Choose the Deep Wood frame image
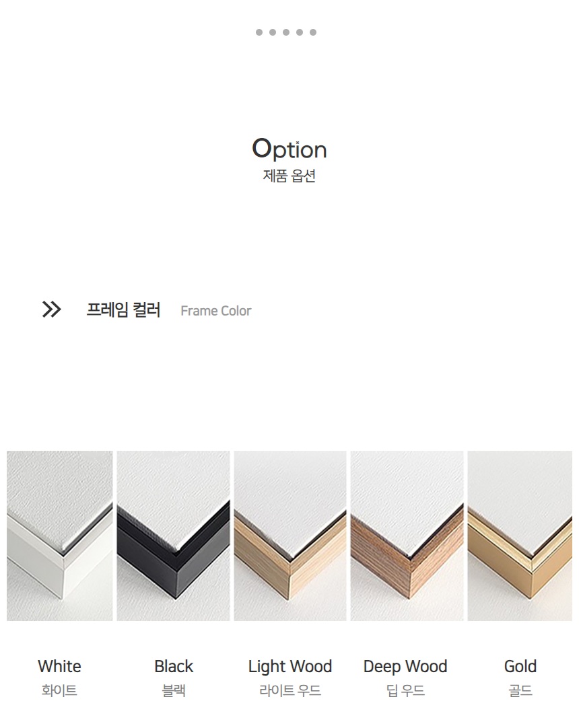The width and height of the screenshot is (579, 728). (407, 536)
